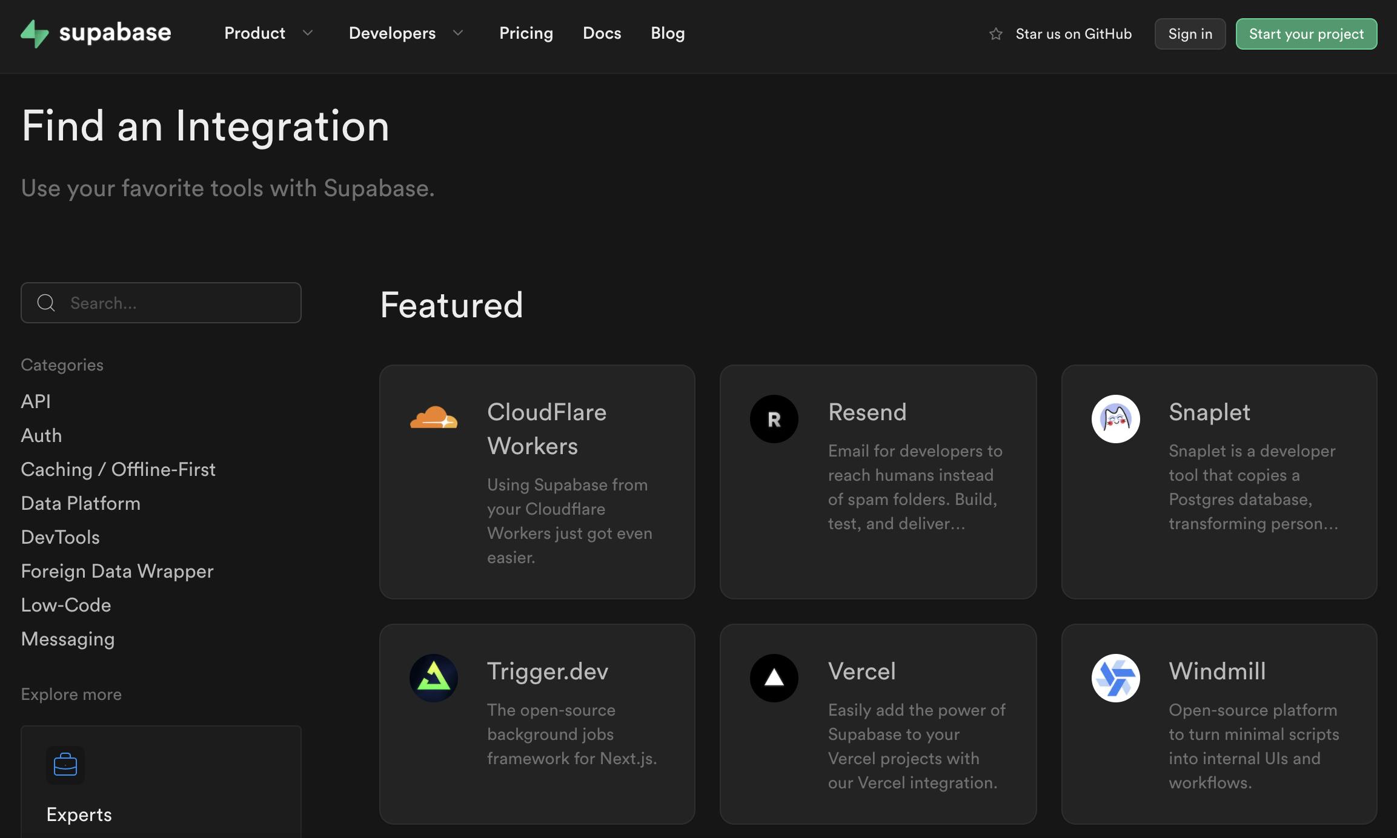Click the Windmill blue pinwheel icon
This screenshot has height=838, width=1397.
click(1115, 678)
